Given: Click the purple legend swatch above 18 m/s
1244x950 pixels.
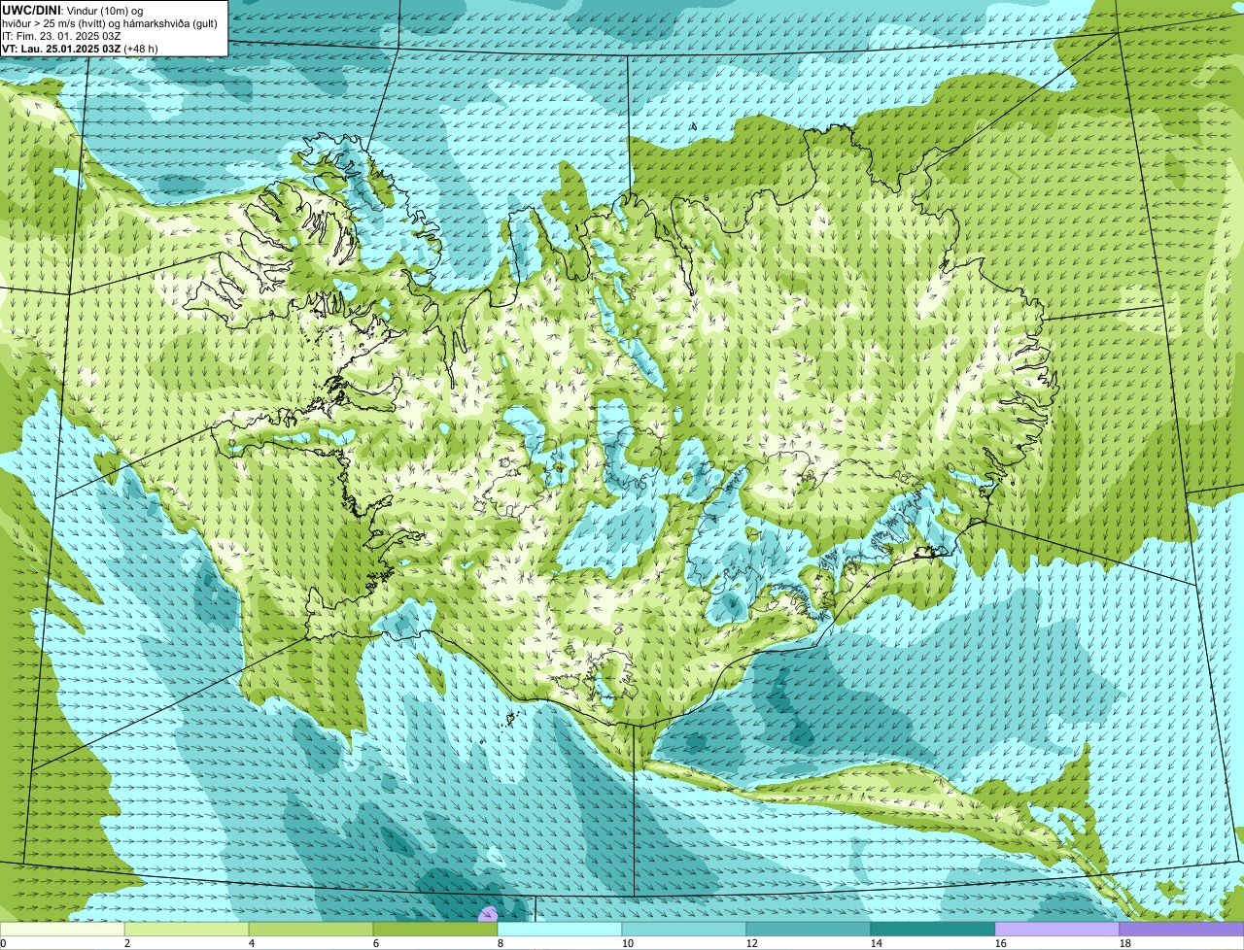Looking at the screenshot, I should tap(1182, 930).
